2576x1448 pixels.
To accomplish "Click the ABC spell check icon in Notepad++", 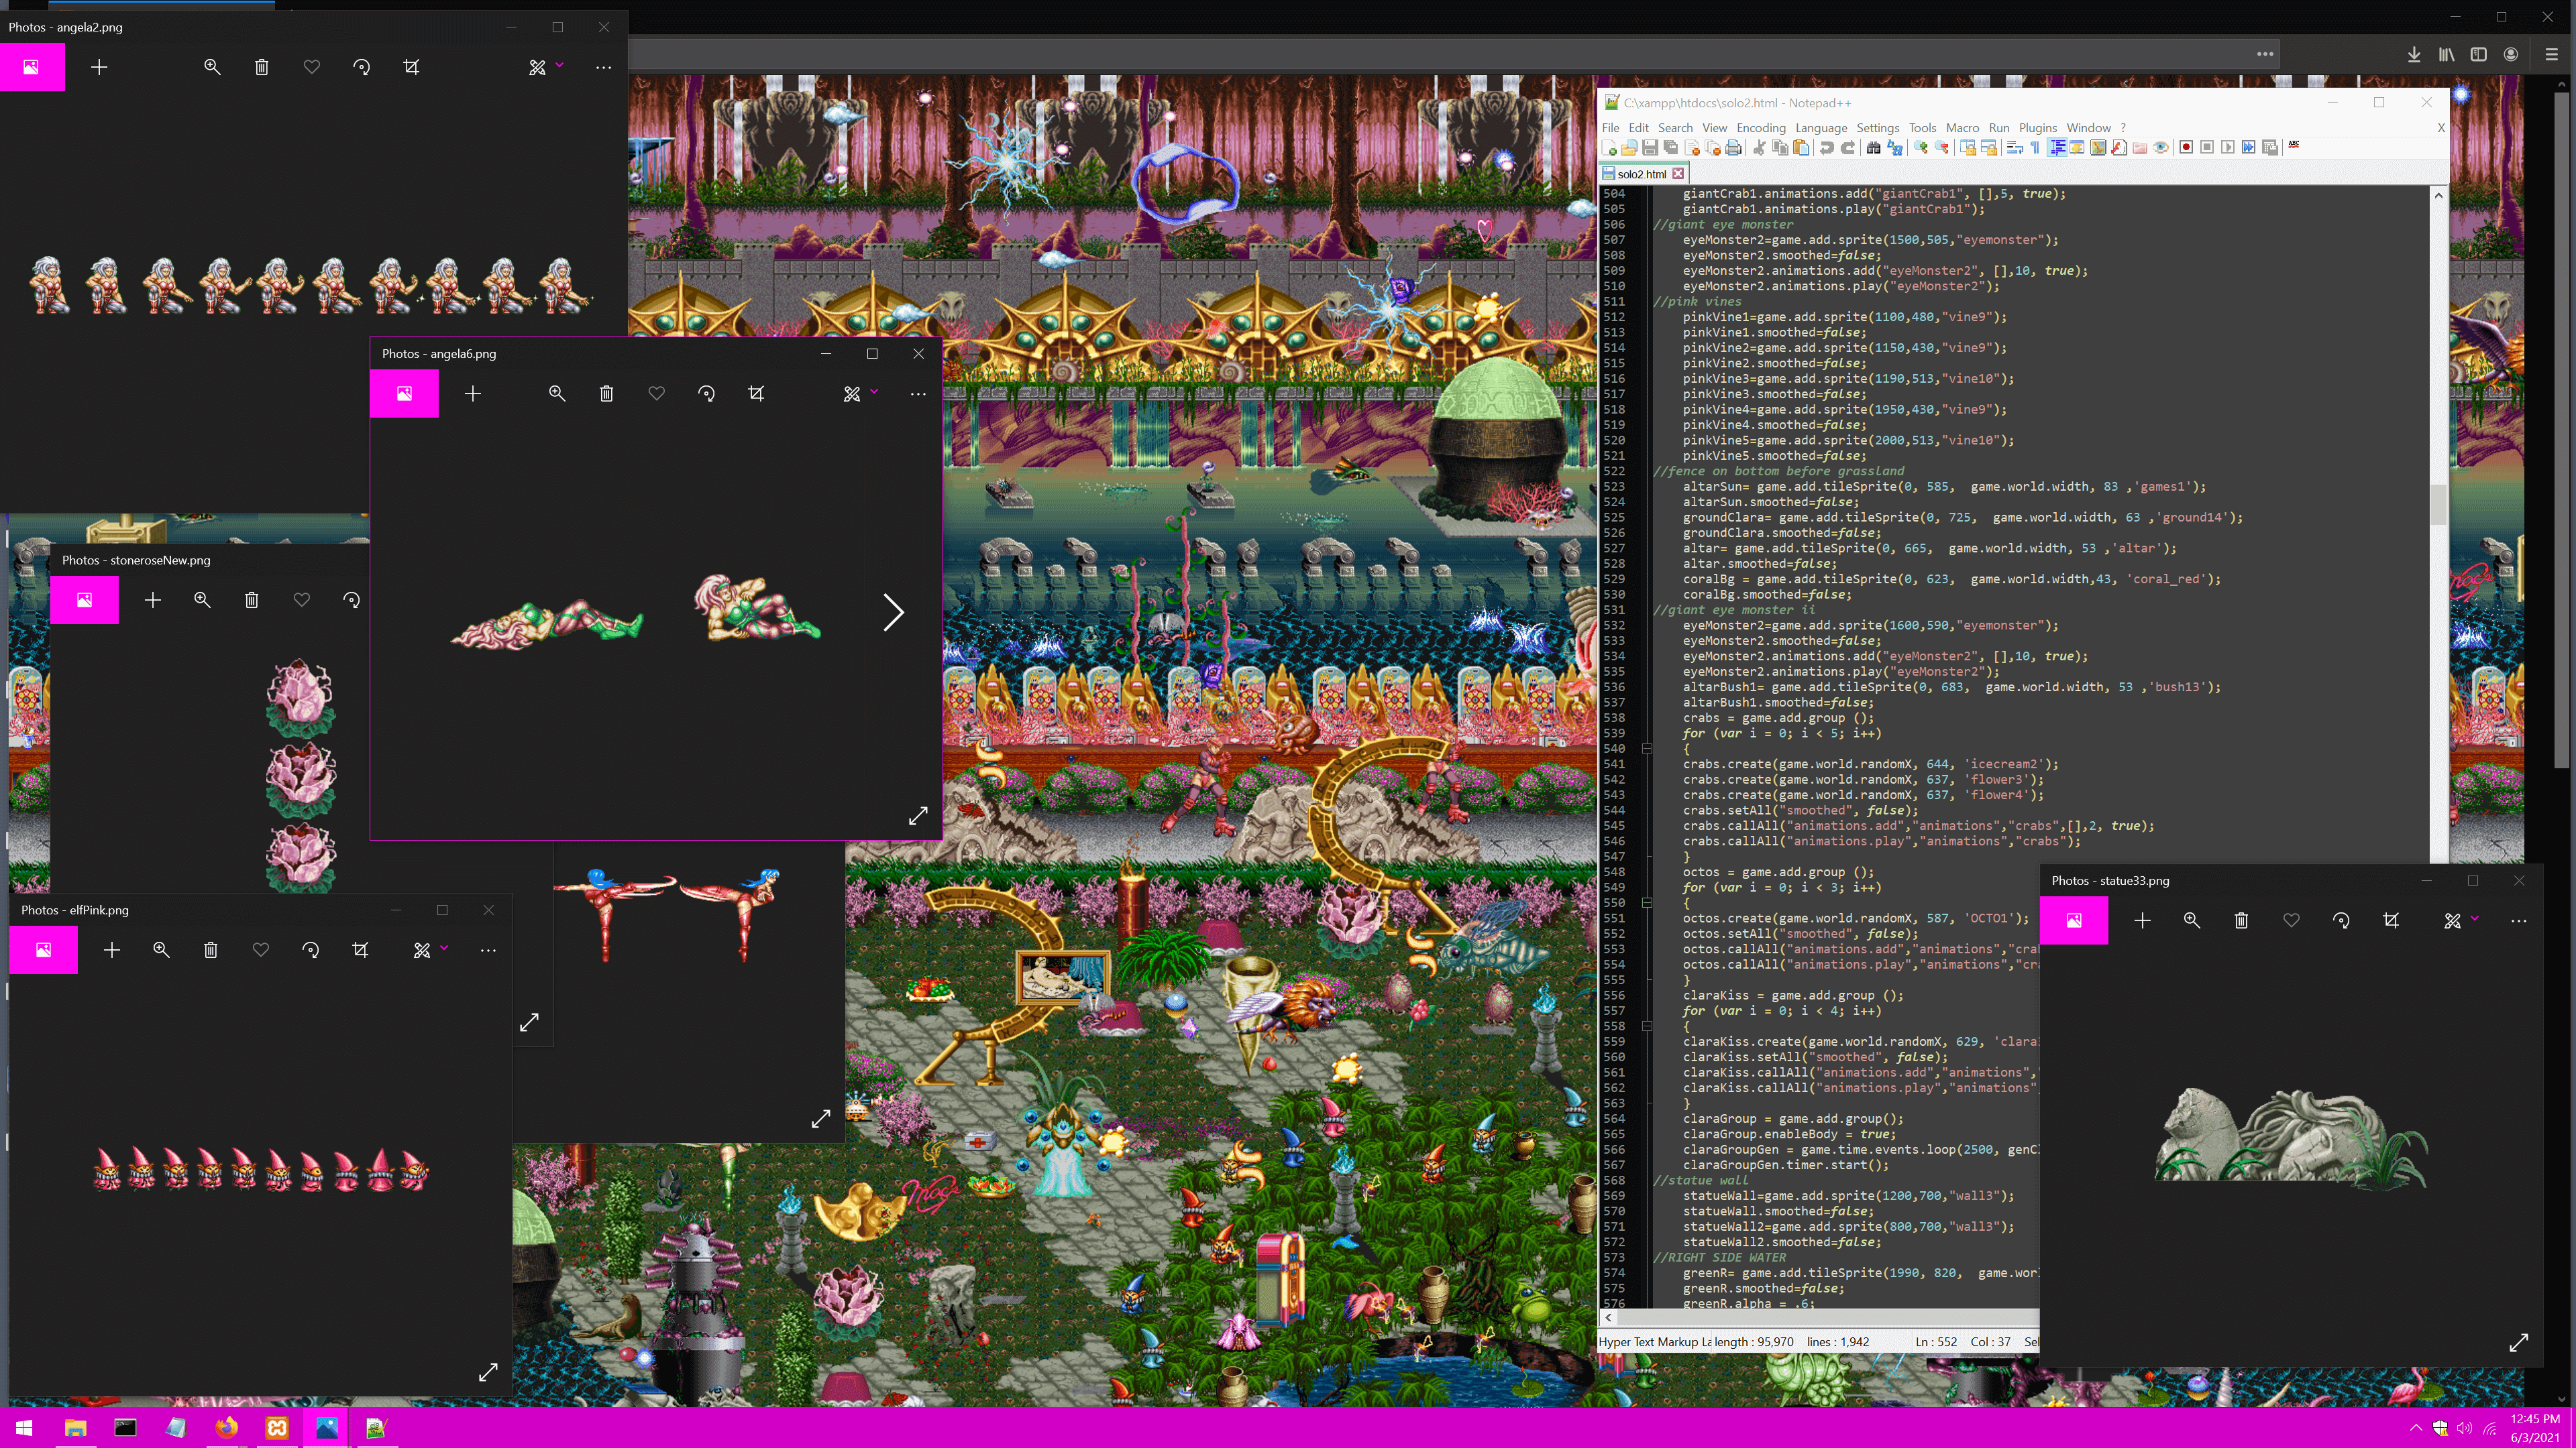I will click(x=2294, y=146).
